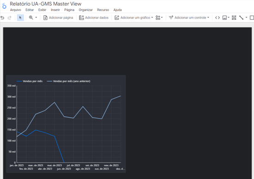Open the Página menu
Screen dimensions: 254x179
[x=69, y=10]
